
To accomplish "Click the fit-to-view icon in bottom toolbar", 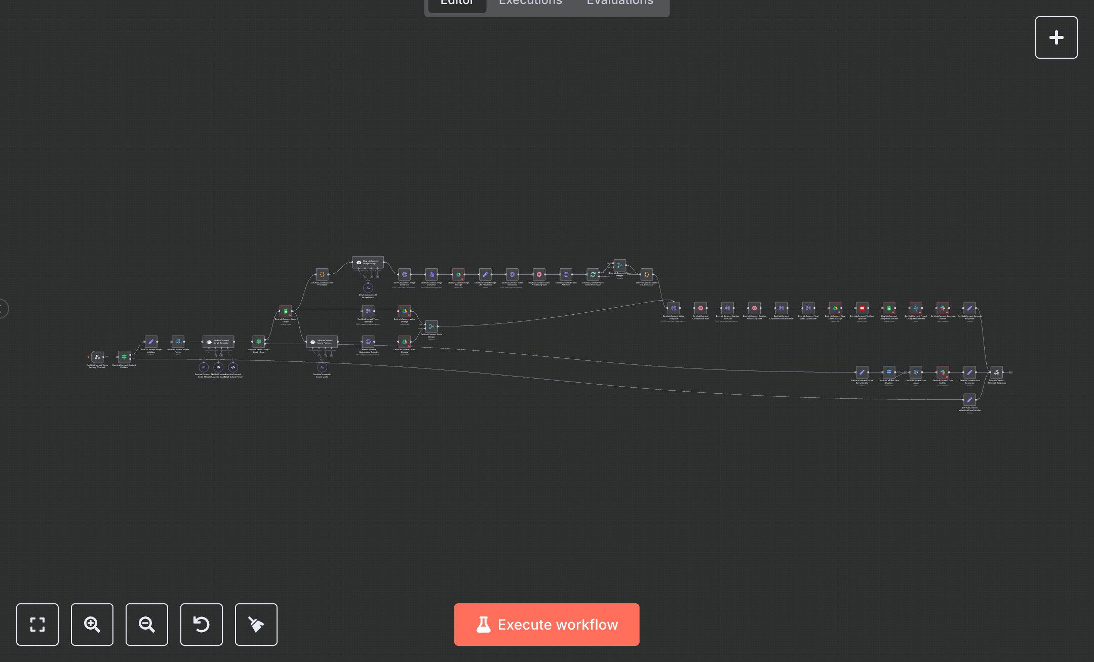I will 37,625.
